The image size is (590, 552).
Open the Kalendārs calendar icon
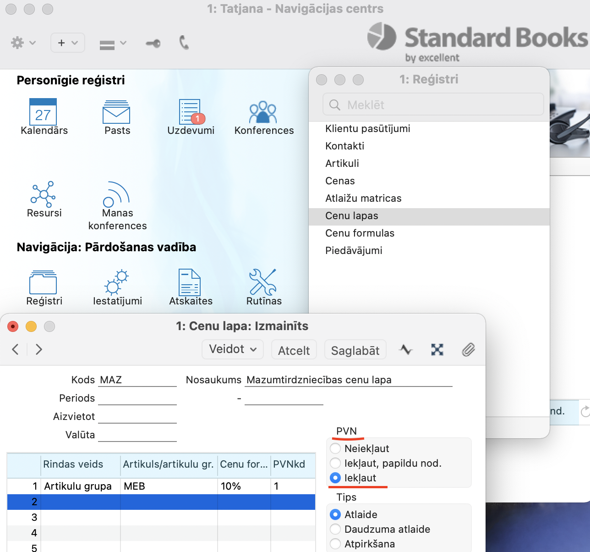(43, 112)
